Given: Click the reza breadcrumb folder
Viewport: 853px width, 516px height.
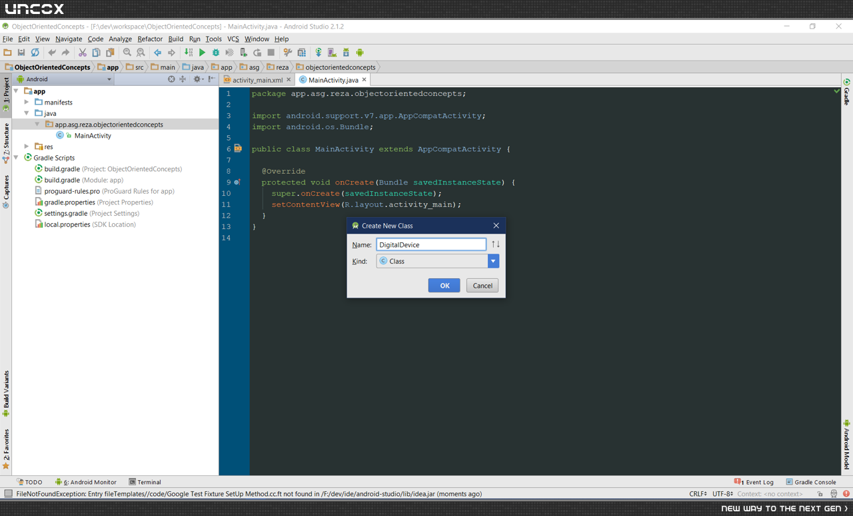Looking at the screenshot, I should (x=277, y=67).
